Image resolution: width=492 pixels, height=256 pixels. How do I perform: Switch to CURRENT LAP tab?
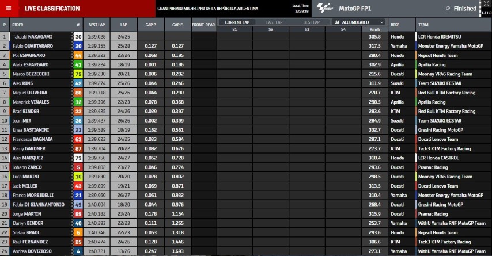tap(237, 22)
